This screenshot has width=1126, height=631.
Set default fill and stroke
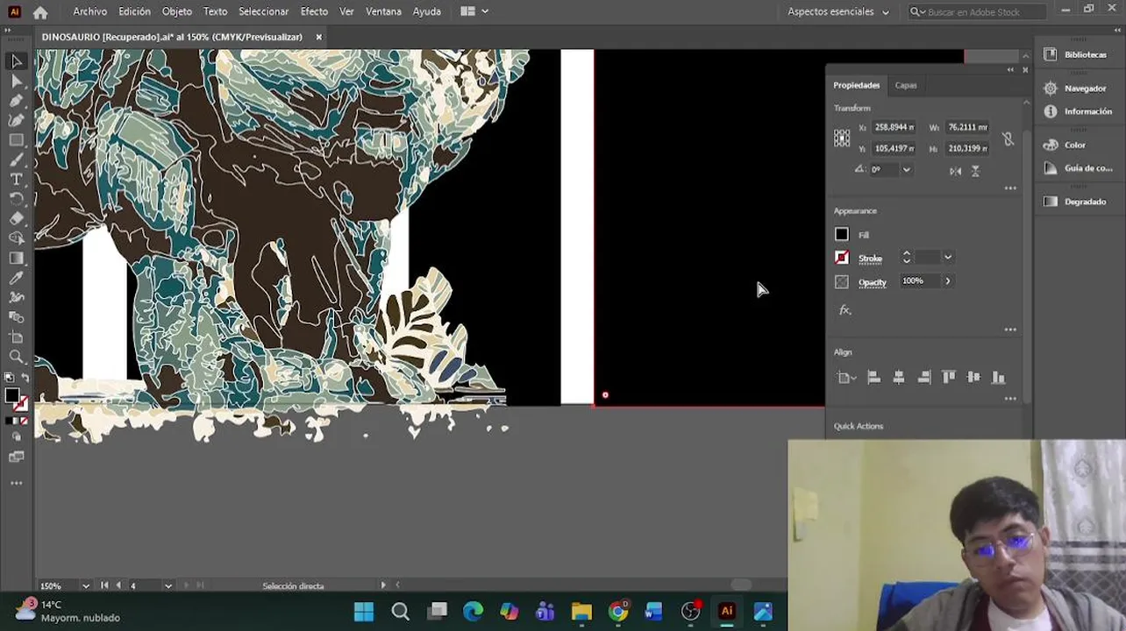point(9,378)
